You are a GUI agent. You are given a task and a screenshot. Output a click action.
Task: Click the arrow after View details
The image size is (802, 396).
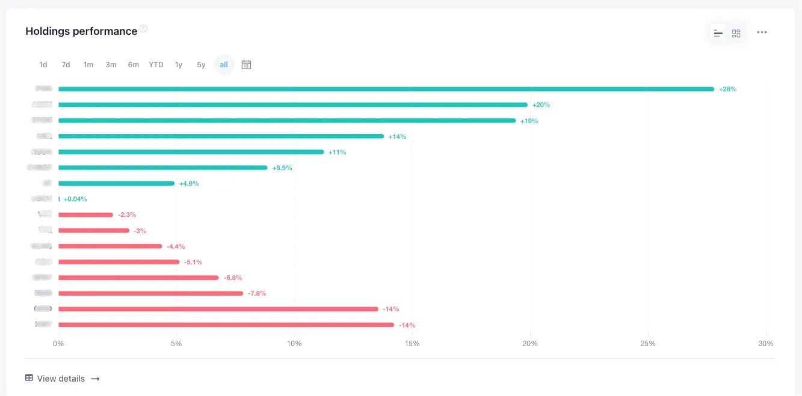tap(95, 379)
